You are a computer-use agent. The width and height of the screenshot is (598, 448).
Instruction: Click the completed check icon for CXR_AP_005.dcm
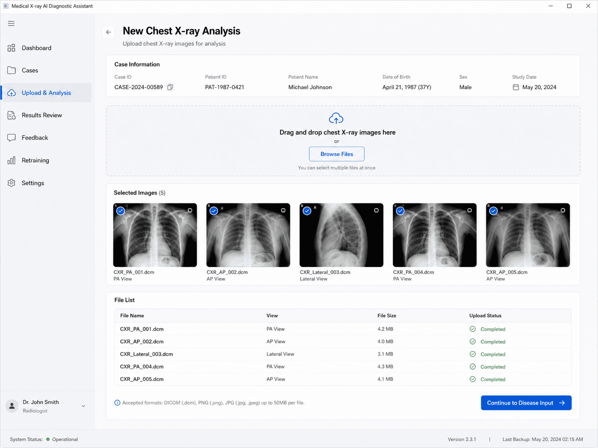pos(472,379)
